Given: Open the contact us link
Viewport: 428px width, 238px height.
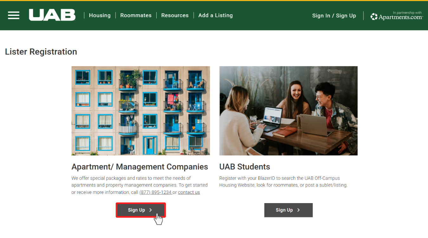Looking at the screenshot, I should pos(189,192).
